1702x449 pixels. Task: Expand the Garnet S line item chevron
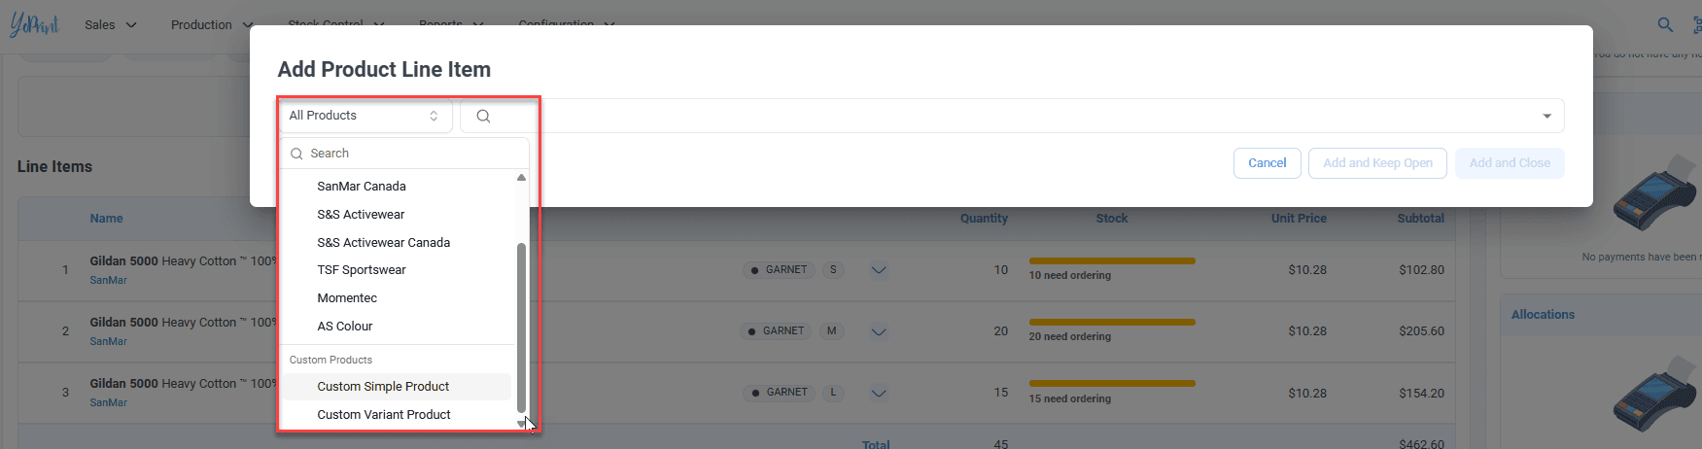(x=879, y=270)
